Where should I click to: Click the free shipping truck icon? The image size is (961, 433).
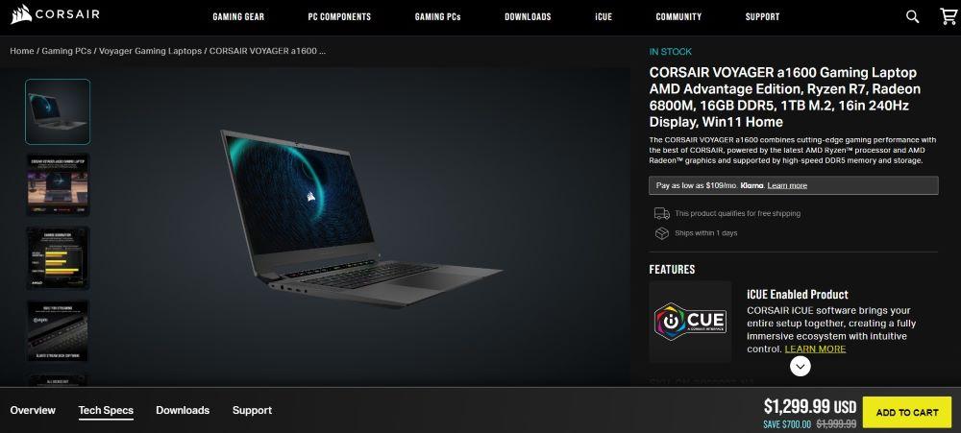coord(662,213)
